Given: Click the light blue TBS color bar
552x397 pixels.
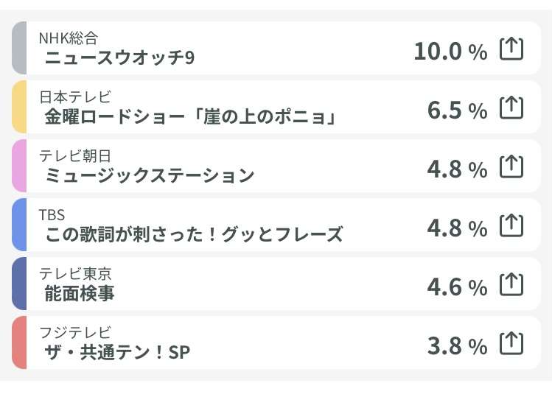Looking at the screenshot, I should [x=19, y=225].
